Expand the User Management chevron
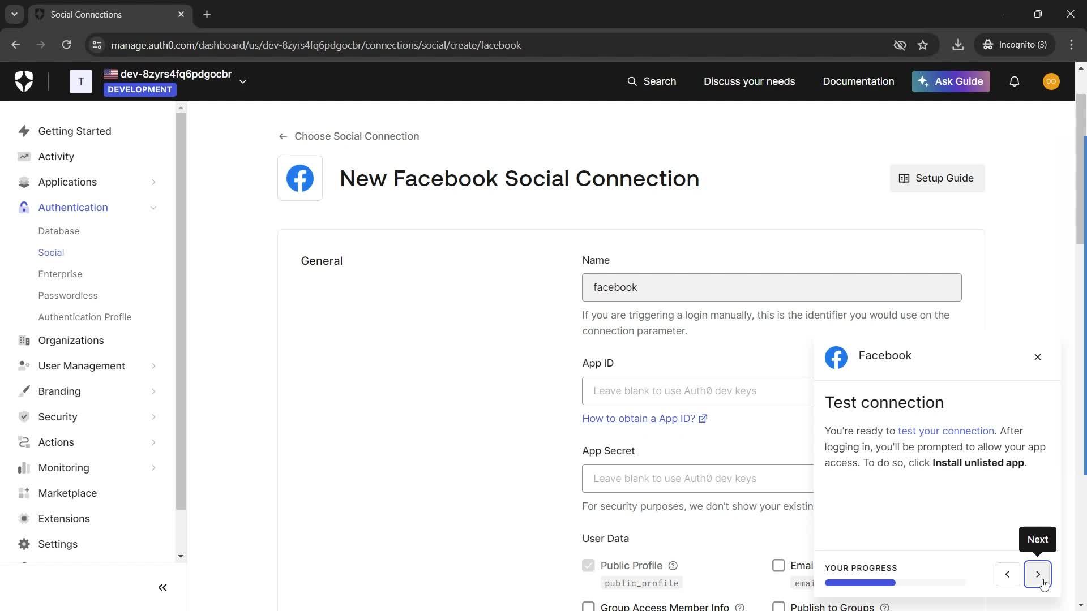Screen dimensions: 1087x611 pos(153,366)
